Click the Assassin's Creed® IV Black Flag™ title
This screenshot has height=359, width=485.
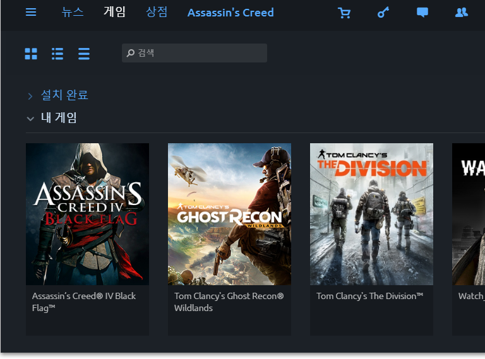(x=84, y=302)
